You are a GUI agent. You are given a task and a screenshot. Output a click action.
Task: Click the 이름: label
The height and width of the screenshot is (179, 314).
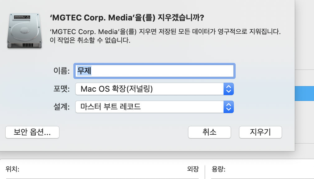click(62, 71)
